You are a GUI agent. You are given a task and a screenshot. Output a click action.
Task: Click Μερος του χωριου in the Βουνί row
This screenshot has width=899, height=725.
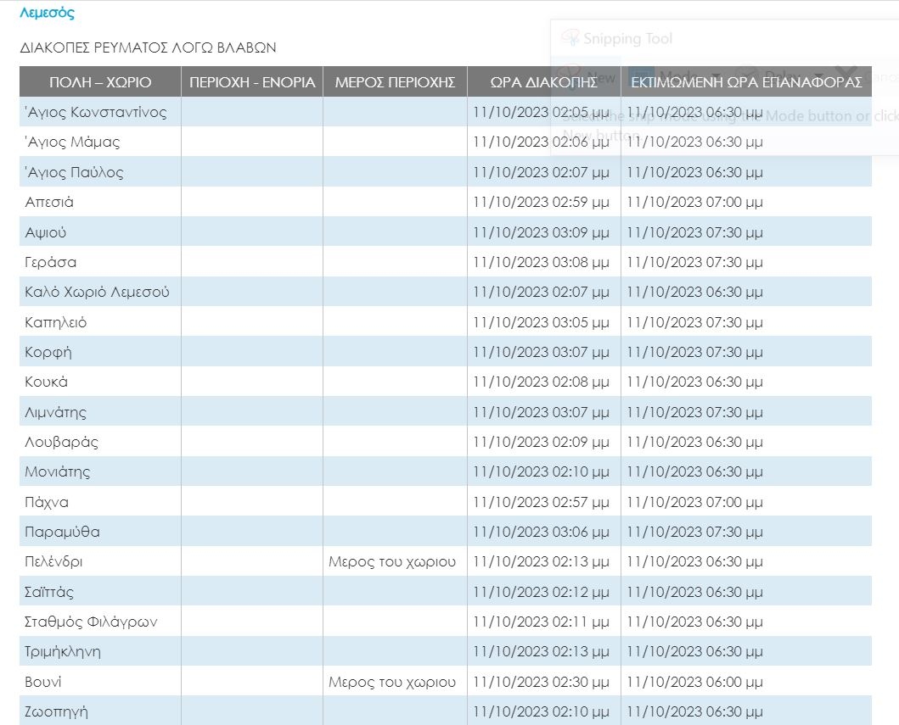pyautogui.click(x=392, y=682)
